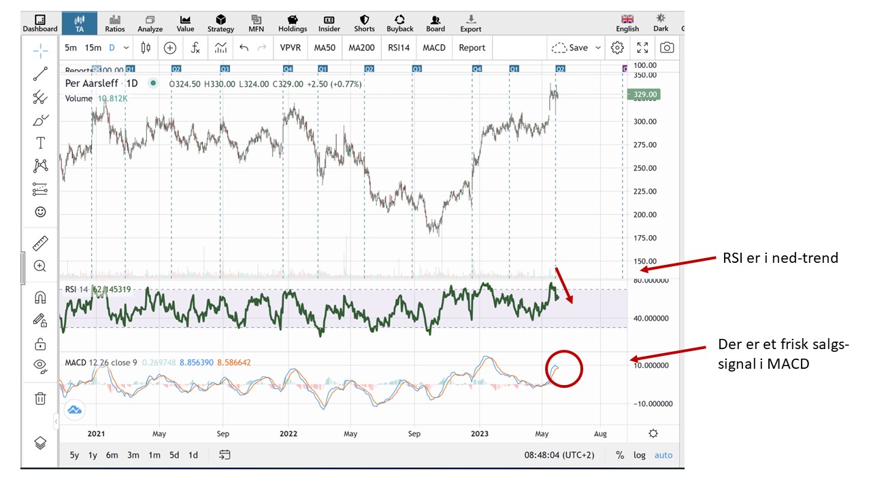Expand the Save layout dropdown arrow
Viewport: 871px width, 489px height.
pos(598,48)
